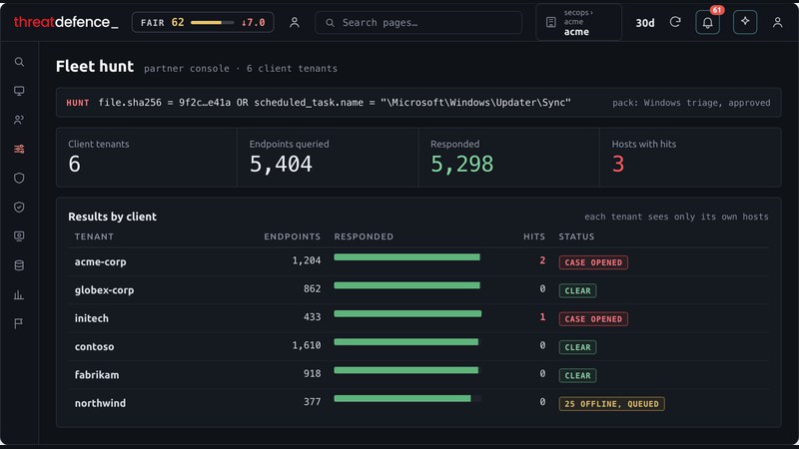Click the FAIR score ↓7.0 change indicator
This screenshot has width=799, height=449.
(254, 22)
